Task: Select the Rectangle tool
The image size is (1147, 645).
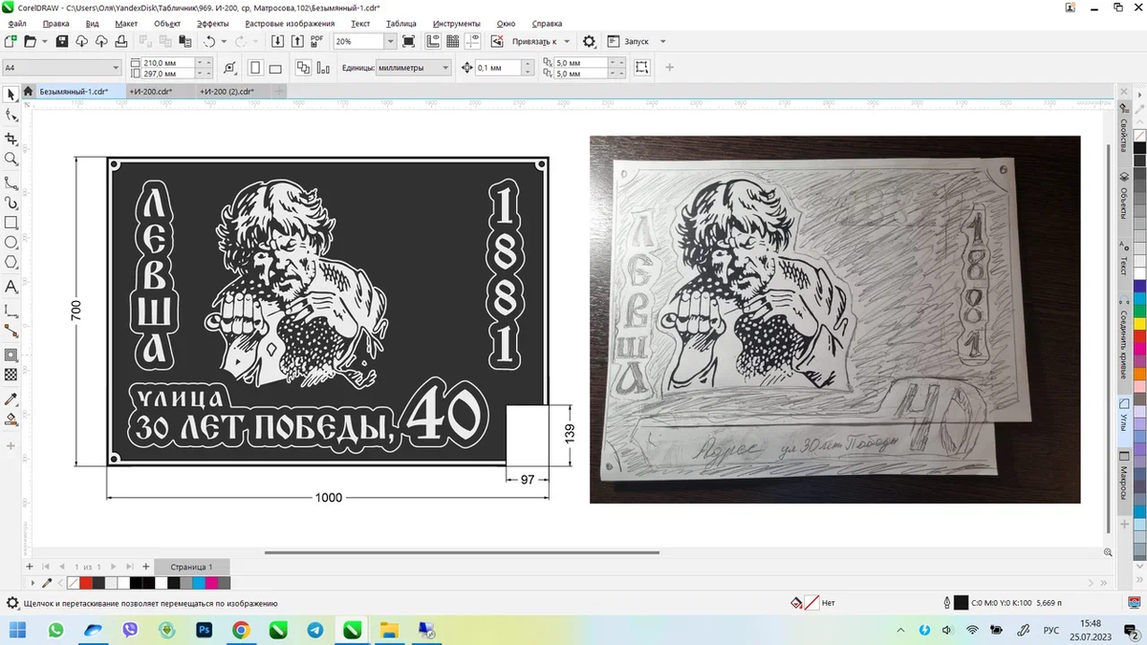Action: click(x=11, y=224)
